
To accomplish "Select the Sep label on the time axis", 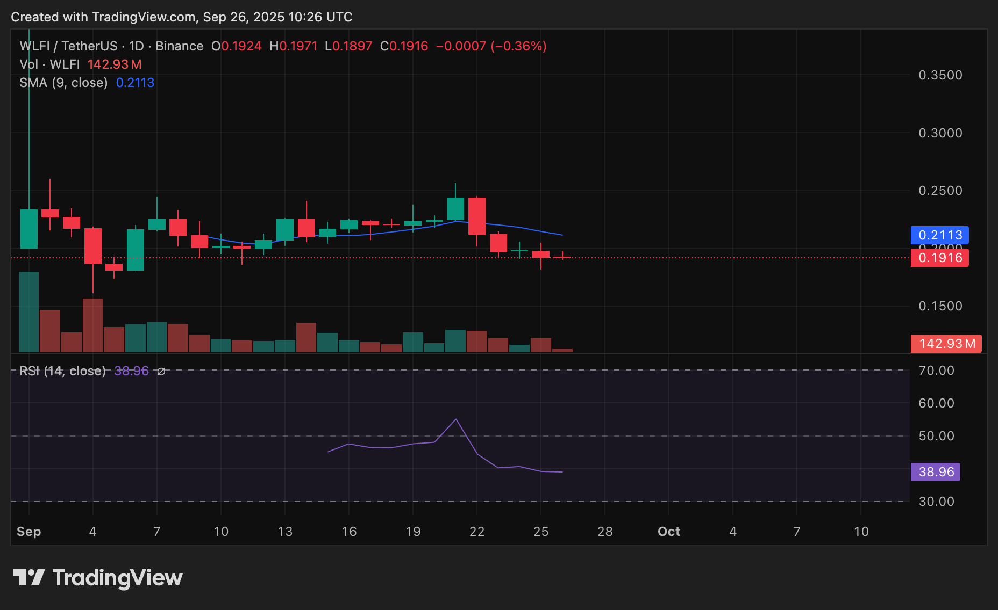I will pos(29,532).
